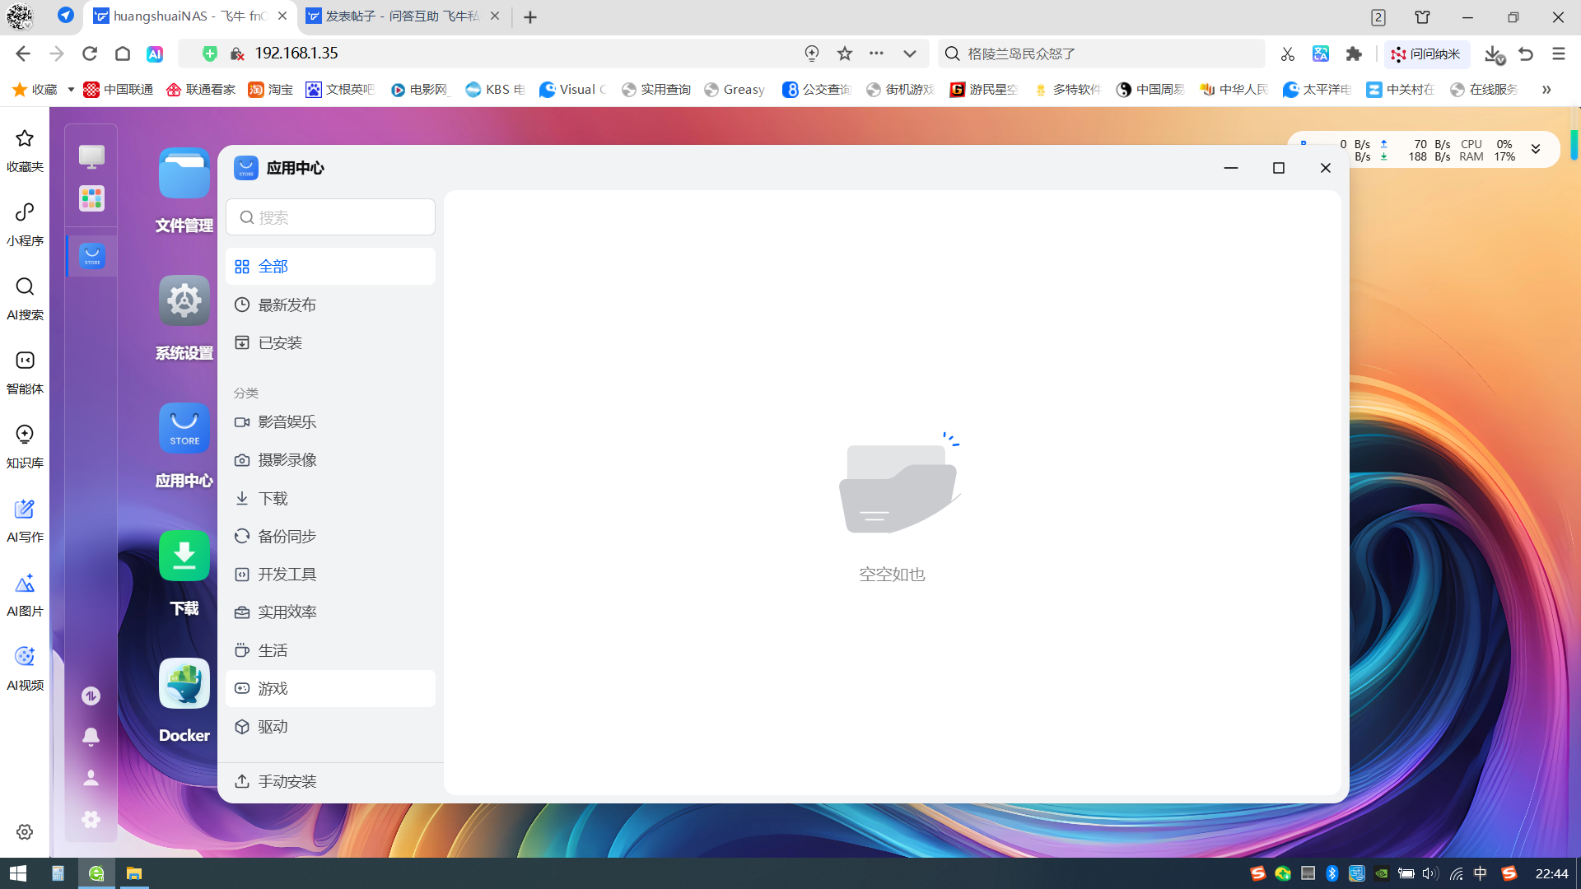
Task: Open the 系统设置 gear icon
Action: (184, 301)
